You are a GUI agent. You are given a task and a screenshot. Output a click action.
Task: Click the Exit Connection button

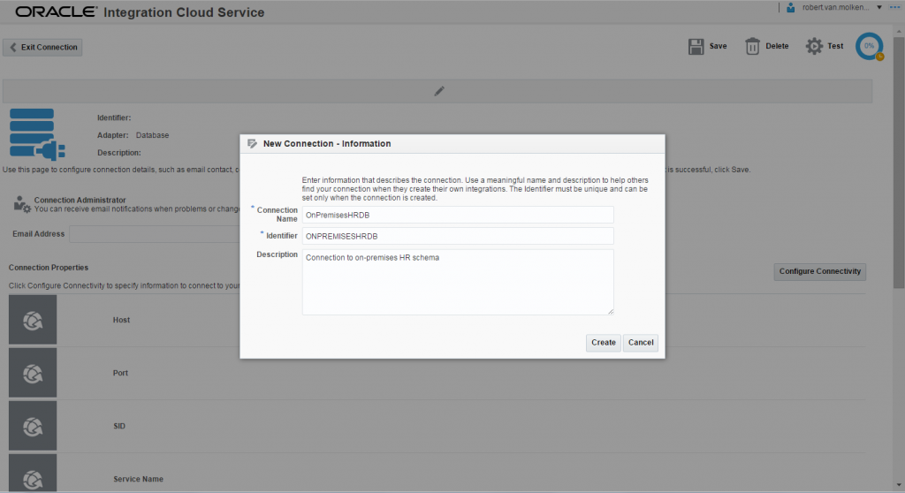click(43, 47)
